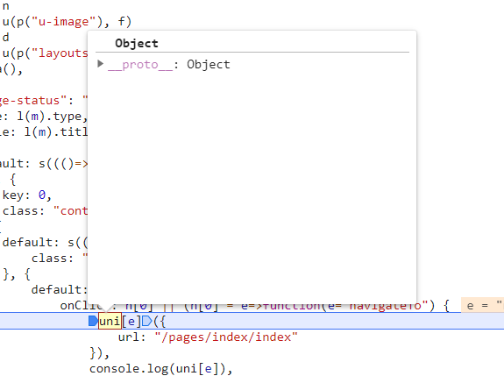Click the Object popup title
This screenshot has height=376, width=504.
[137, 44]
